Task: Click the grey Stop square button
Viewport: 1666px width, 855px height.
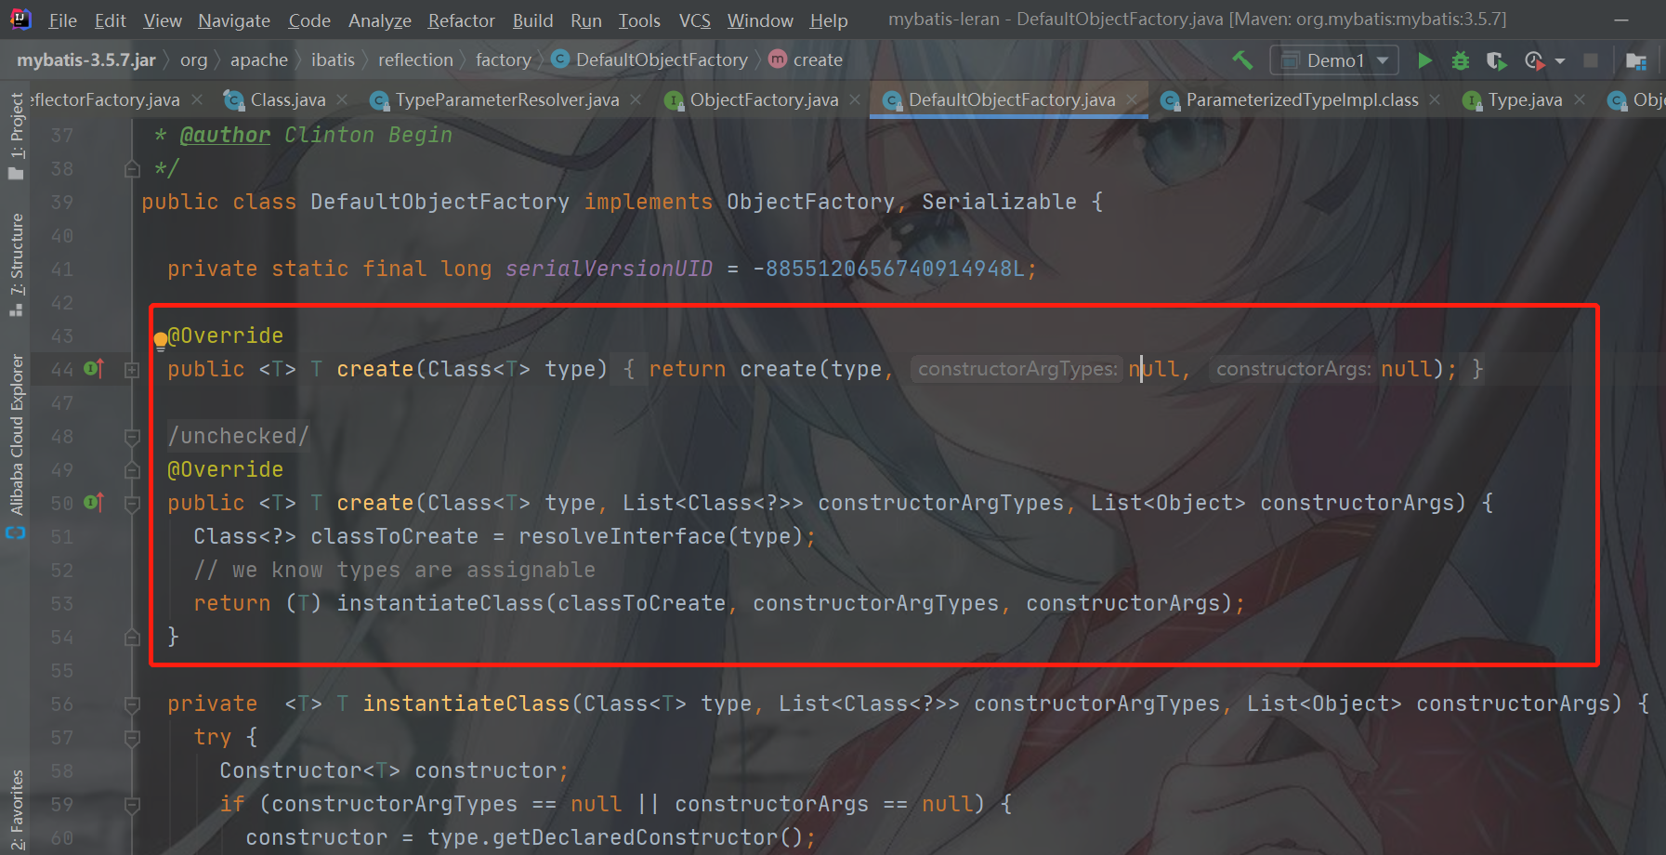Action: pyautogui.click(x=1591, y=60)
